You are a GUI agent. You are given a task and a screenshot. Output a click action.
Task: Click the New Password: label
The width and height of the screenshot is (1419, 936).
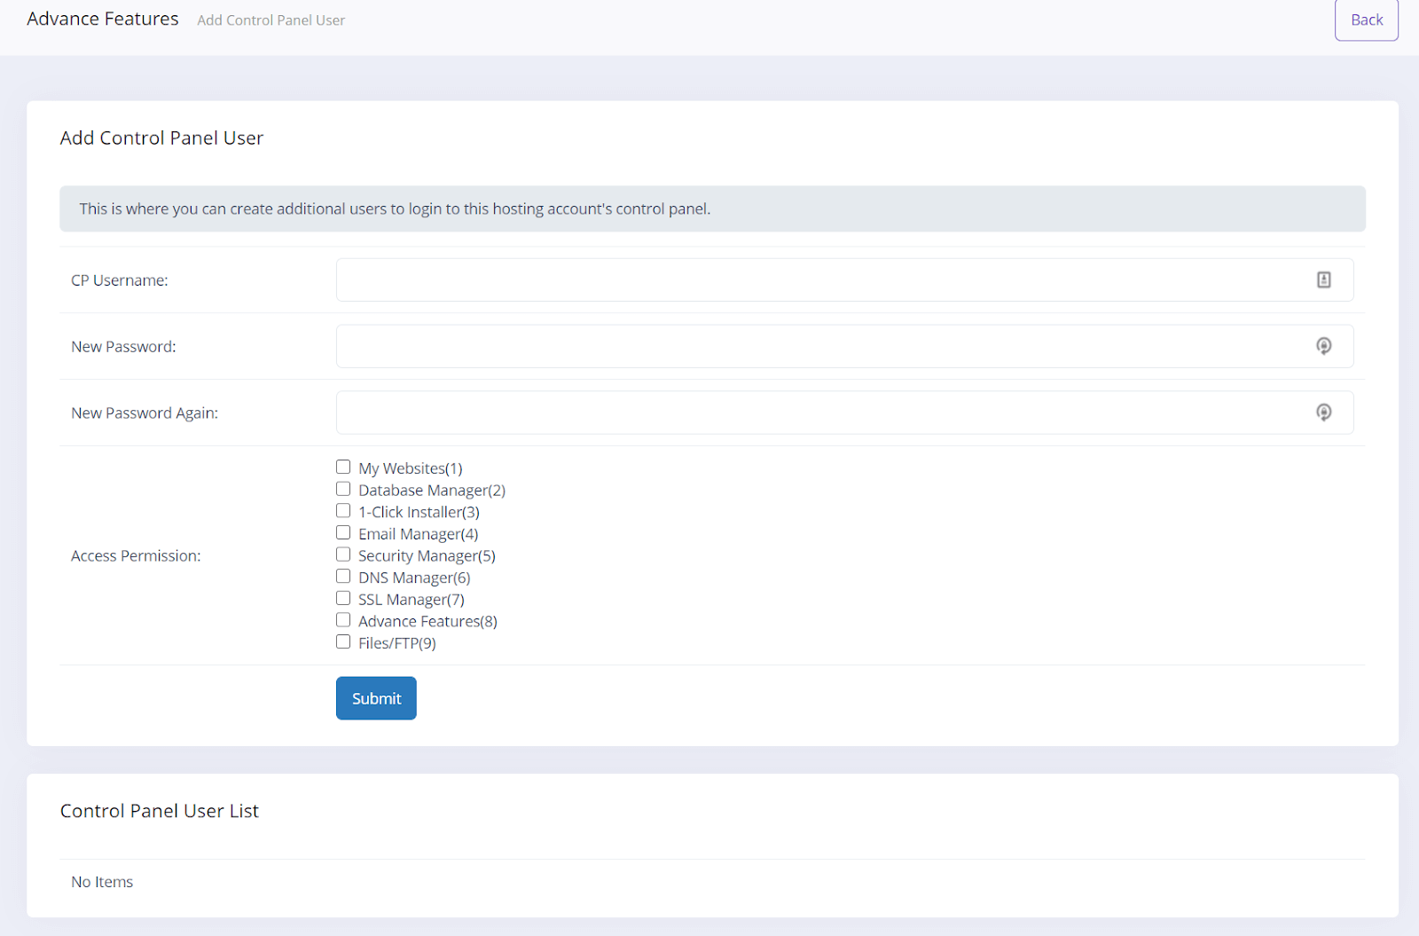(123, 347)
